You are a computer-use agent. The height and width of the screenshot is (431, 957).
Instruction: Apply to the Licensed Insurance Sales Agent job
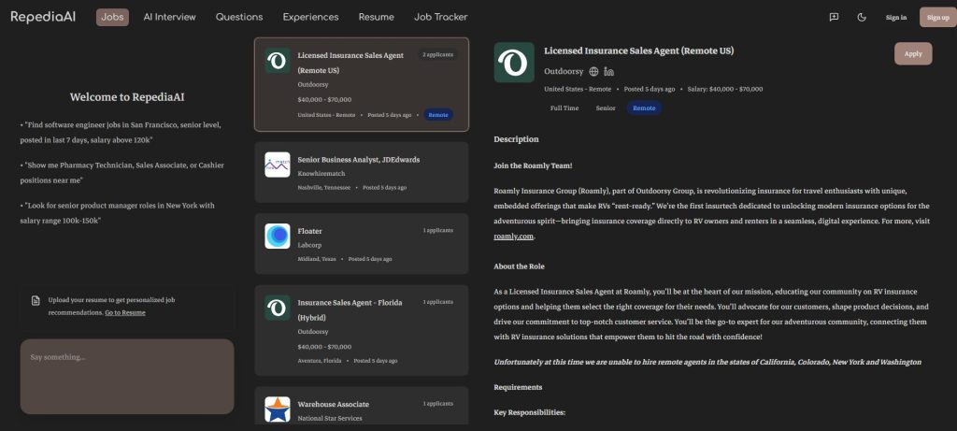tap(913, 53)
